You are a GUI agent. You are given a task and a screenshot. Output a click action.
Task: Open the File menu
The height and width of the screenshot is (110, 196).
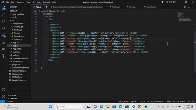7,2
